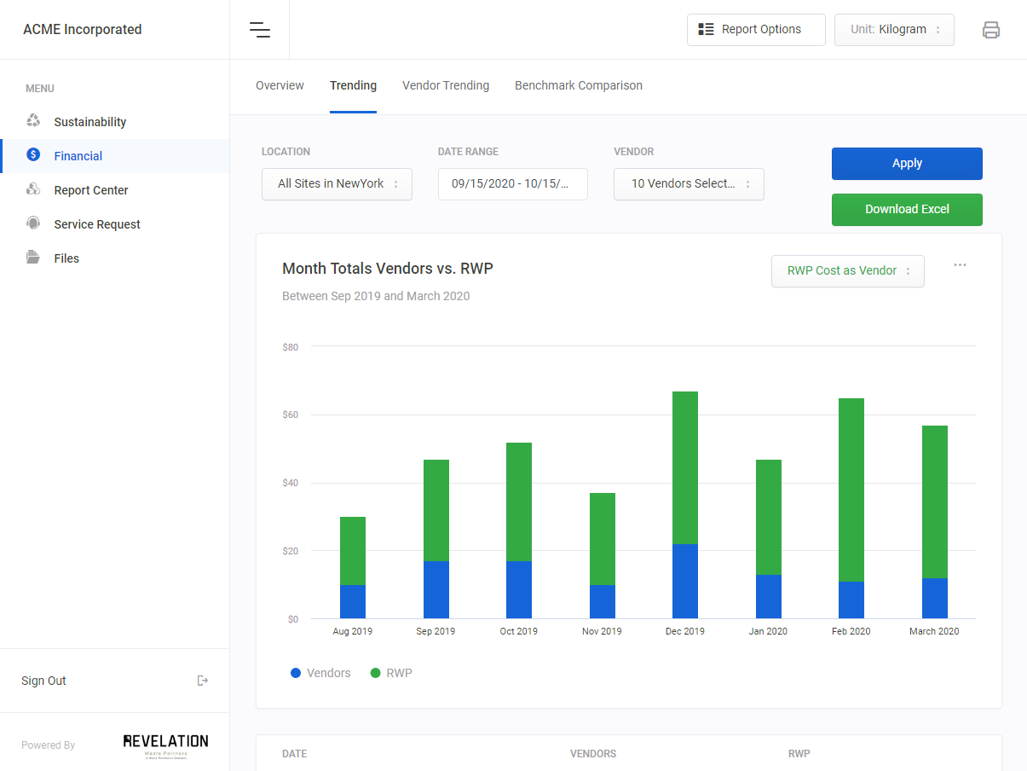Click the DATE column header

(294, 754)
